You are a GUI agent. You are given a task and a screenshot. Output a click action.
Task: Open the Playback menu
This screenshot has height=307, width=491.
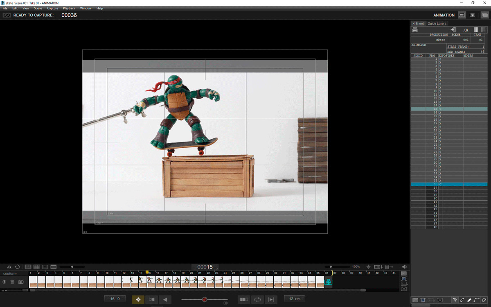69,8
